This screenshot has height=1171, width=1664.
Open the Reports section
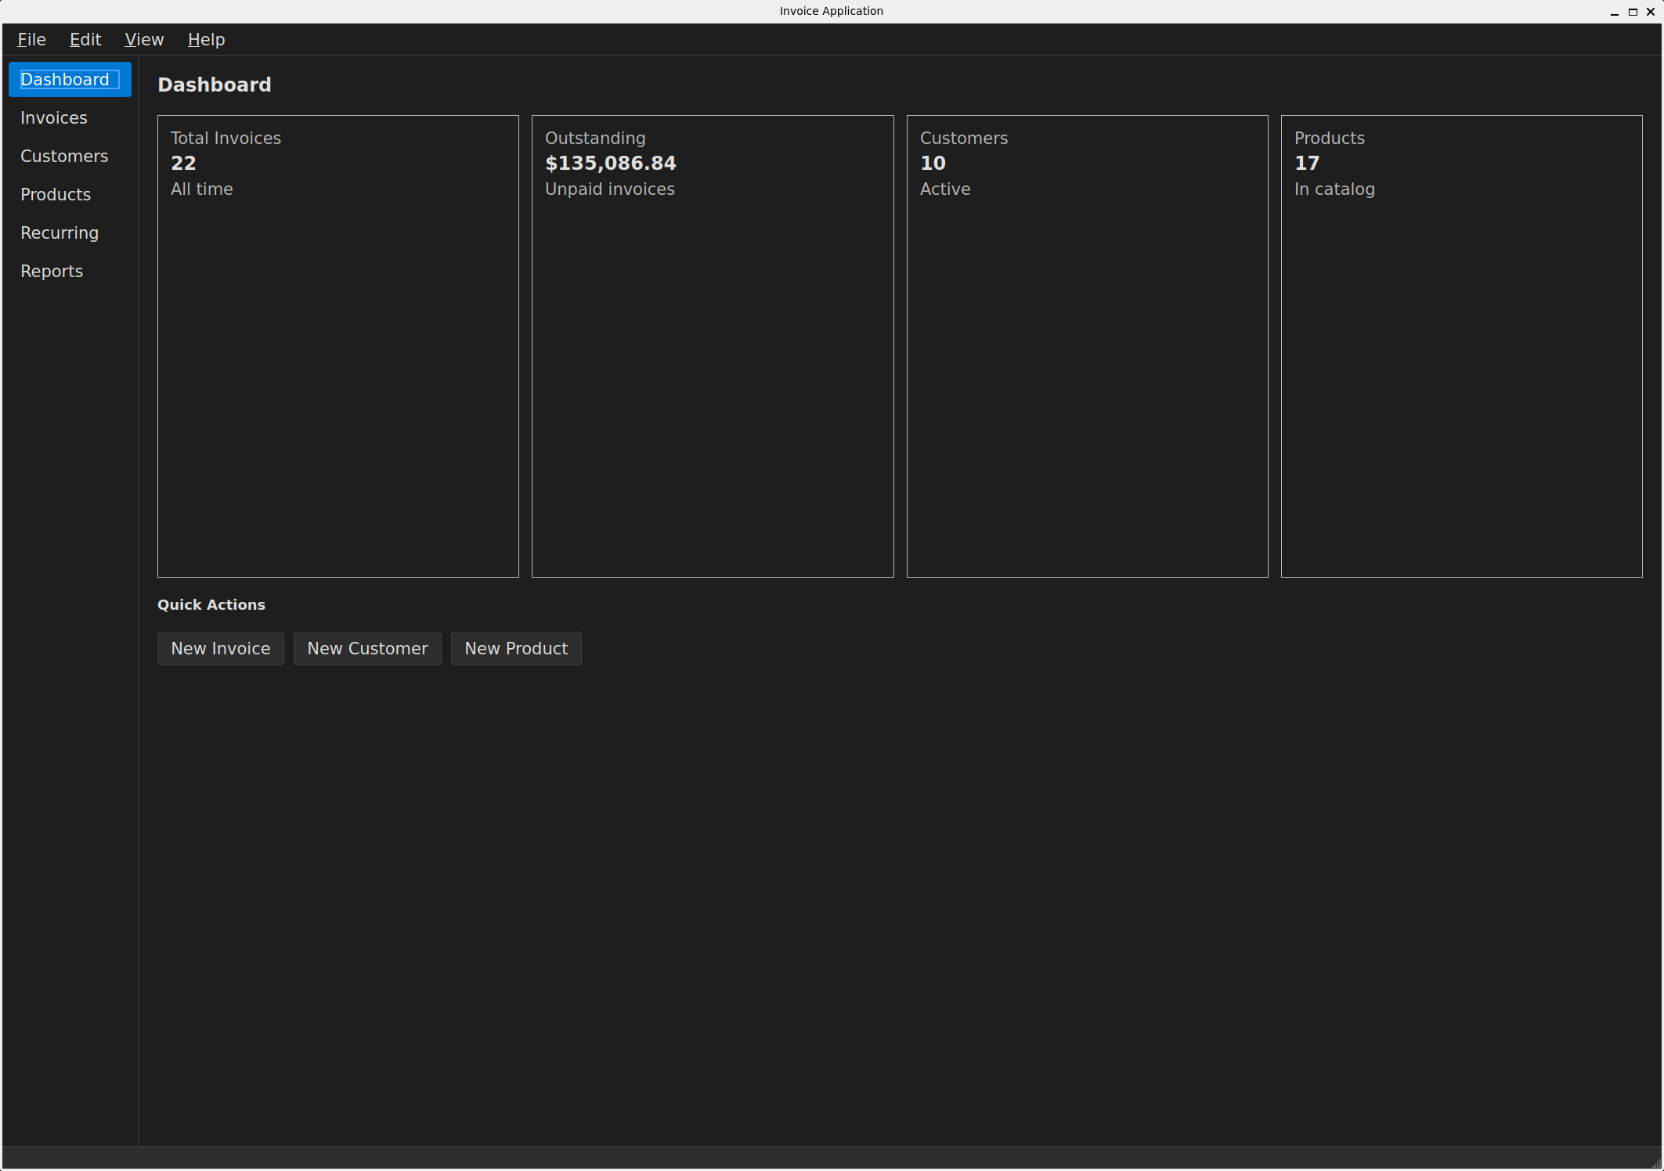[x=52, y=271]
